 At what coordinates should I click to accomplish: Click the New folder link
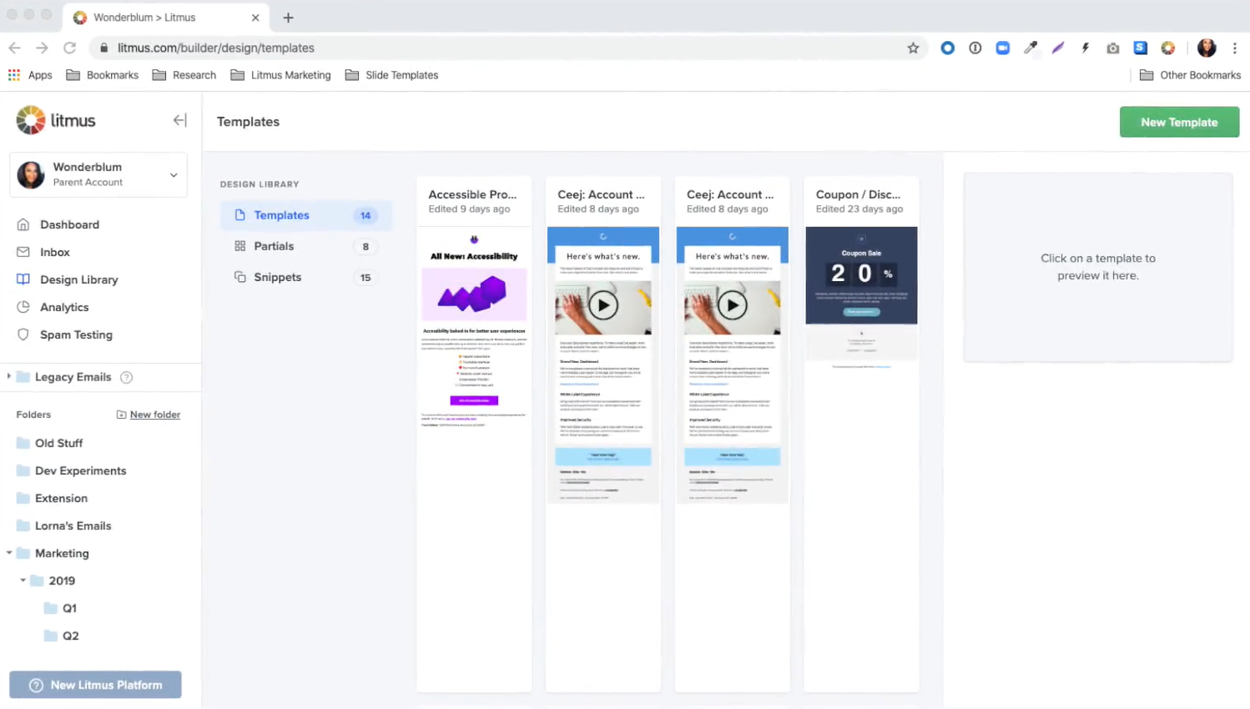coord(154,414)
